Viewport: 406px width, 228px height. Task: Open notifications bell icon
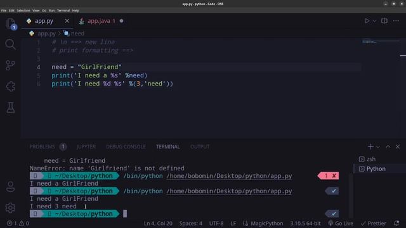[396, 223]
